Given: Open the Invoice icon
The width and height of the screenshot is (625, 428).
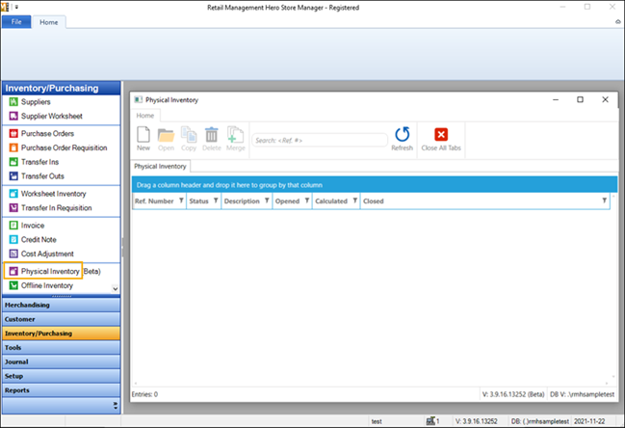Looking at the screenshot, I should pyautogui.click(x=13, y=226).
